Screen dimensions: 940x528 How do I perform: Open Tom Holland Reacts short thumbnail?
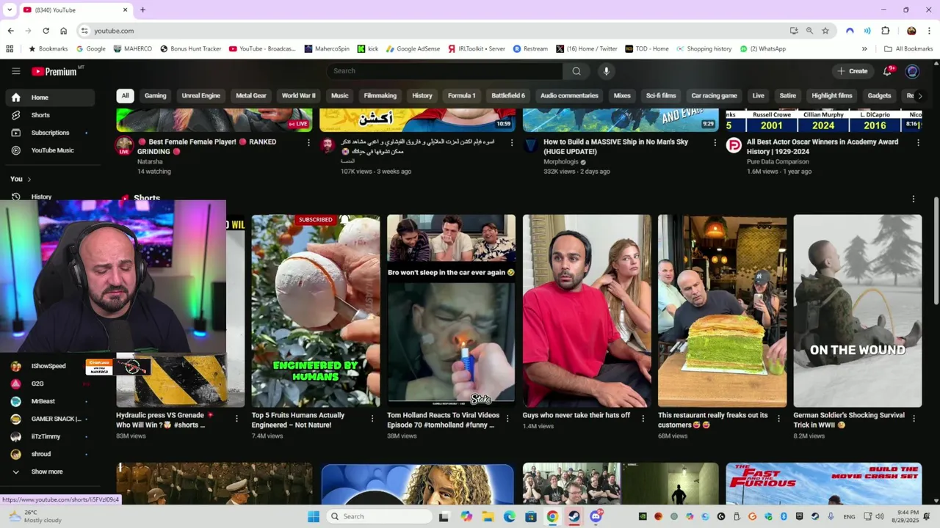point(451,311)
